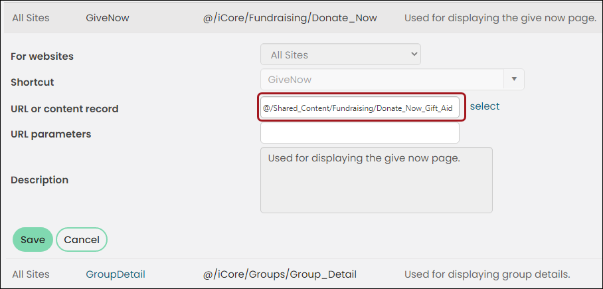The width and height of the screenshot is (603, 289).
Task: Expand the Shortcut combo box arrow
Action: [514, 80]
